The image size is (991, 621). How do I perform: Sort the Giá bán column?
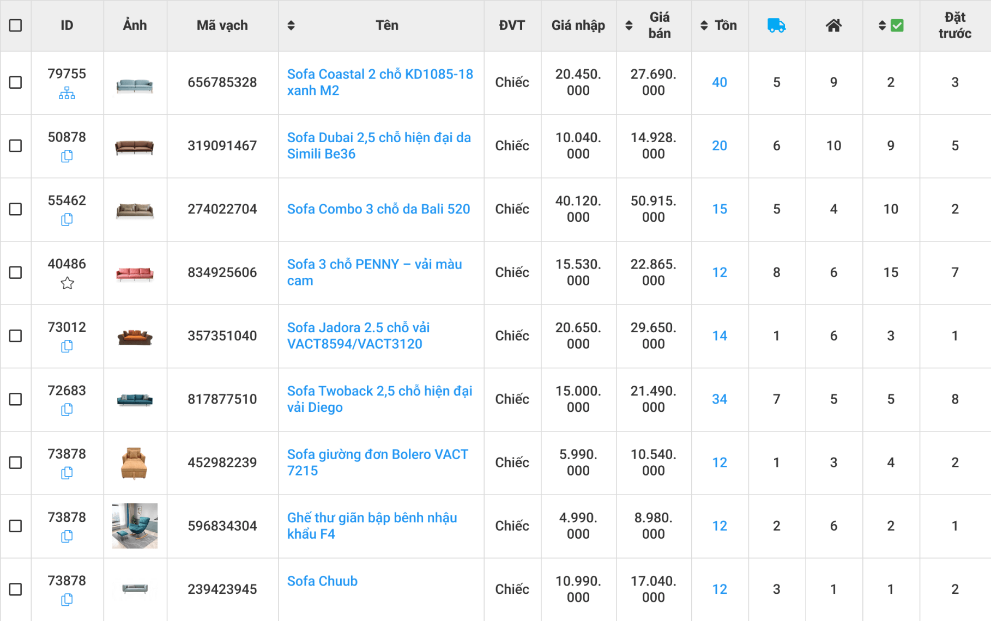(629, 26)
